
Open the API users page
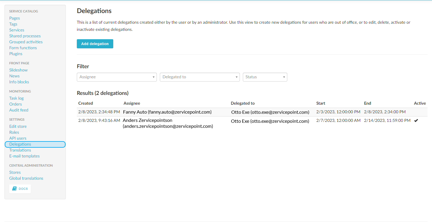pyautogui.click(x=18, y=138)
